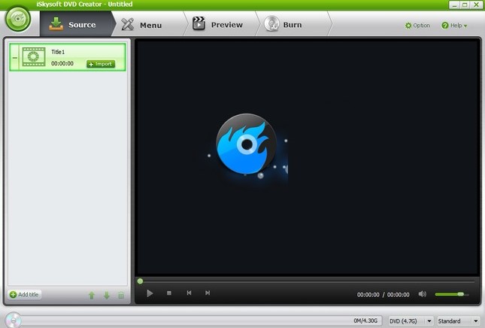Collapse Title 1 with the minus icon
The width and height of the screenshot is (485, 328).
(15, 58)
